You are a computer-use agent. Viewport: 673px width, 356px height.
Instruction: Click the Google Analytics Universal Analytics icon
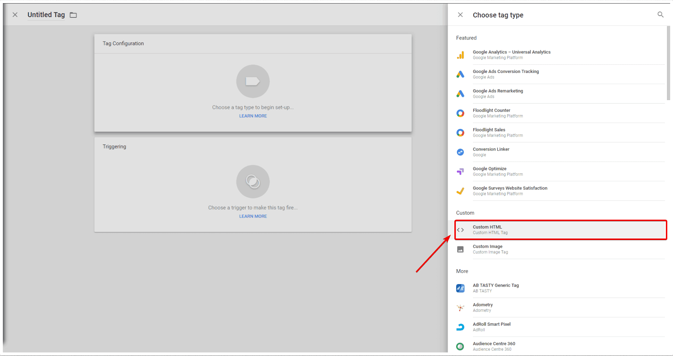460,55
